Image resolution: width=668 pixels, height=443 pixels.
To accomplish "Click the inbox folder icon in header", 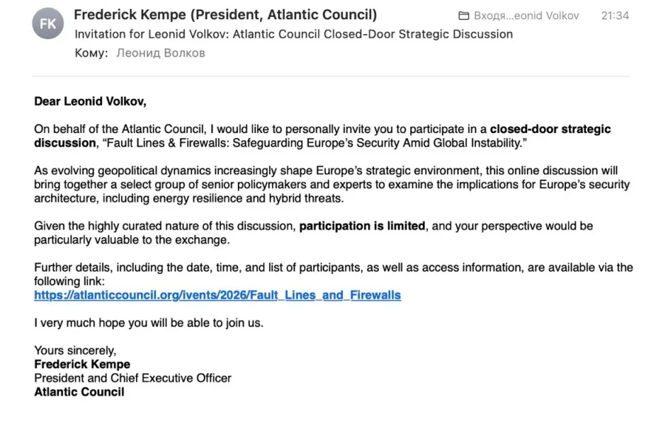I will [464, 16].
